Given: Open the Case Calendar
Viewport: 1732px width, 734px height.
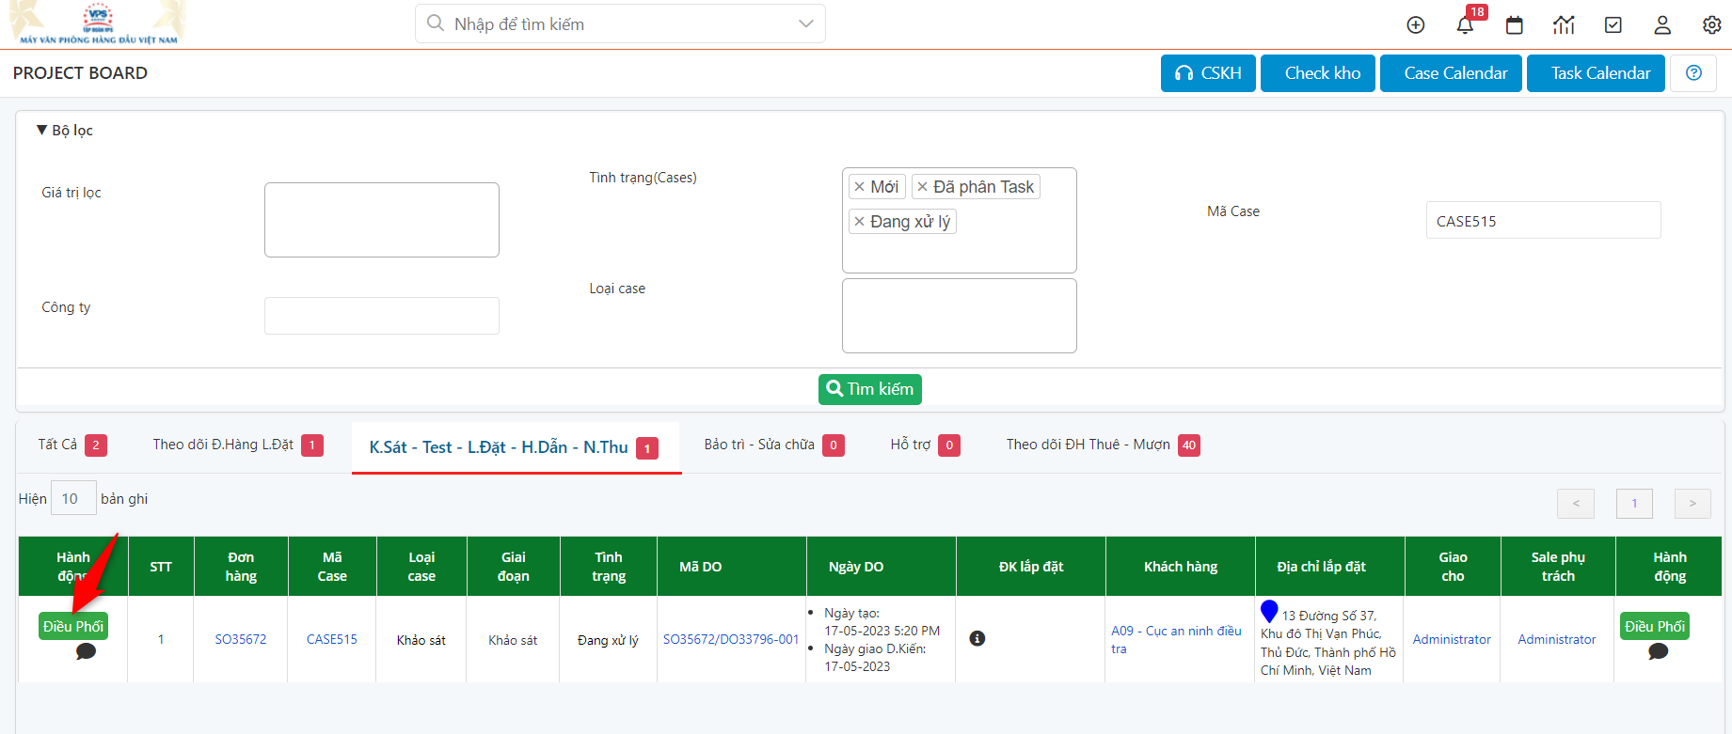Looking at the screenshot, I should [x=1451, y=73].
